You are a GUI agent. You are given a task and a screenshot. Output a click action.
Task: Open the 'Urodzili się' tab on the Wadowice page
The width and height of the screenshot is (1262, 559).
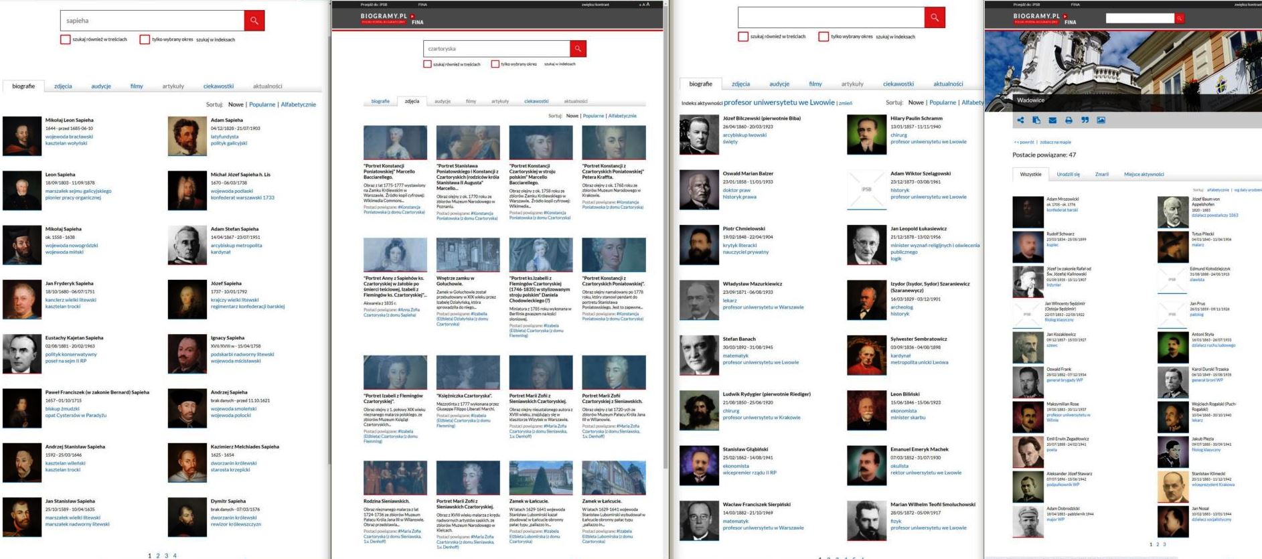coord(1069,174)
